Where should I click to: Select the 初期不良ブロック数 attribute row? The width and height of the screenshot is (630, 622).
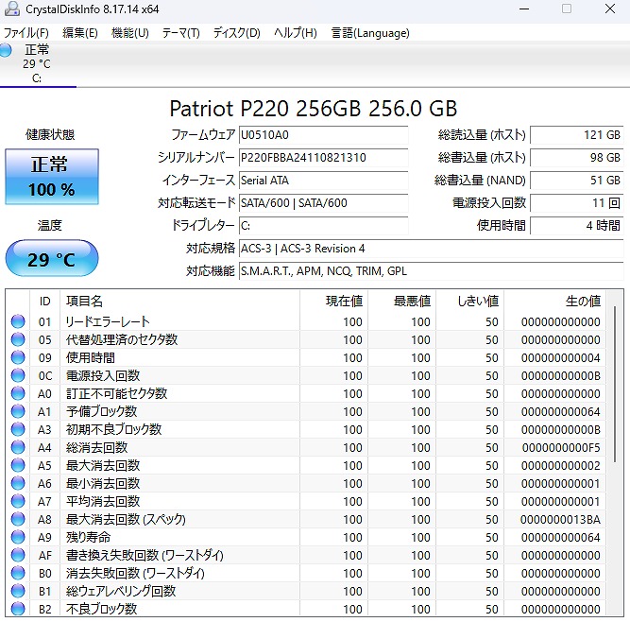tap(306, 429)
